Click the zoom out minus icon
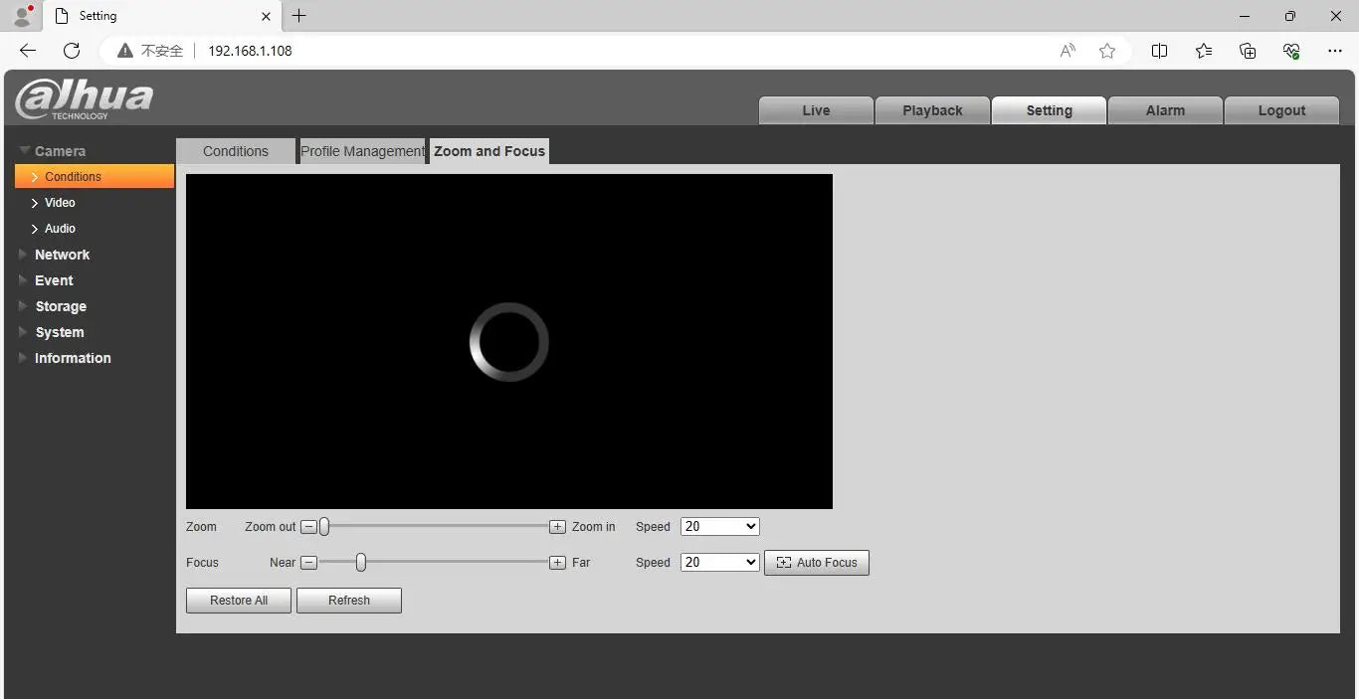The height and width of the screenshot is (699, 1359). click(308, 527)
